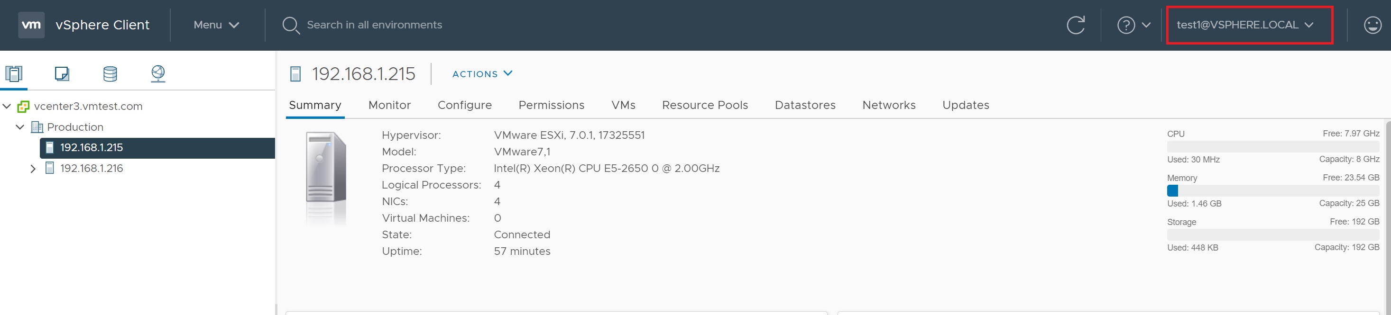The image size is (1391, 315).
Task: Open the test1@VSPHERE.LOCAL user dropdown
Action: point(1244,25)
